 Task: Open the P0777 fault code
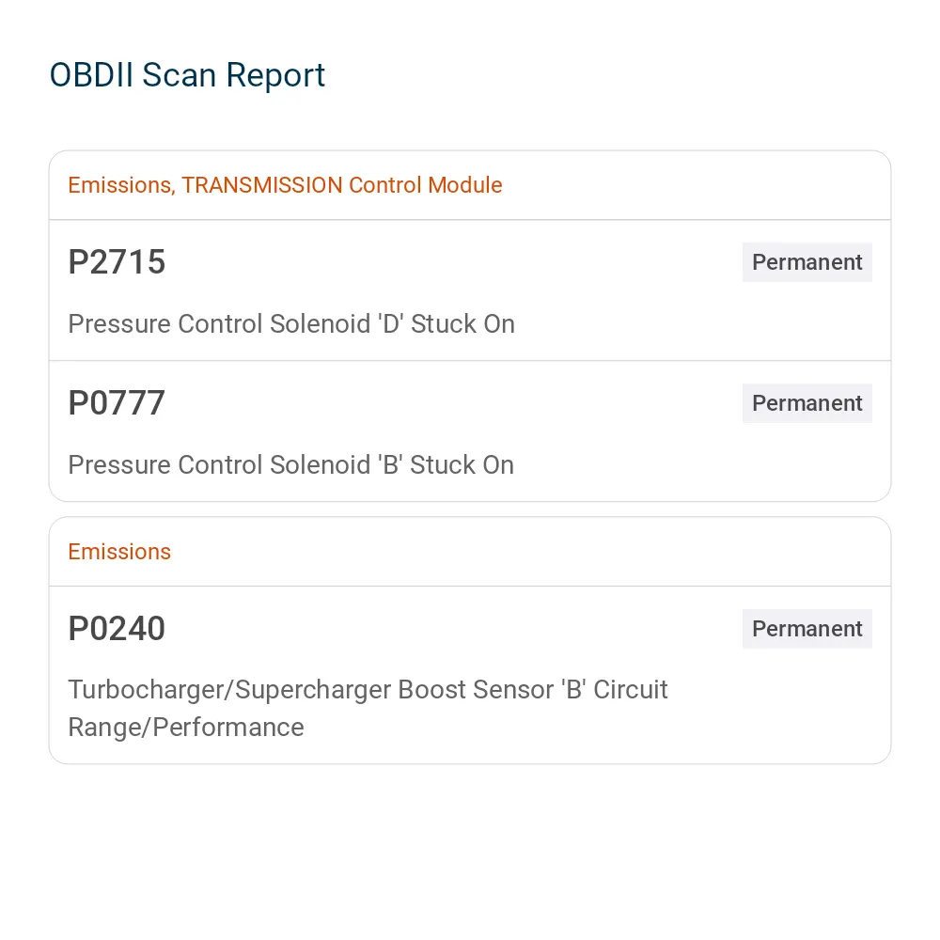click(x=117, y=403)
